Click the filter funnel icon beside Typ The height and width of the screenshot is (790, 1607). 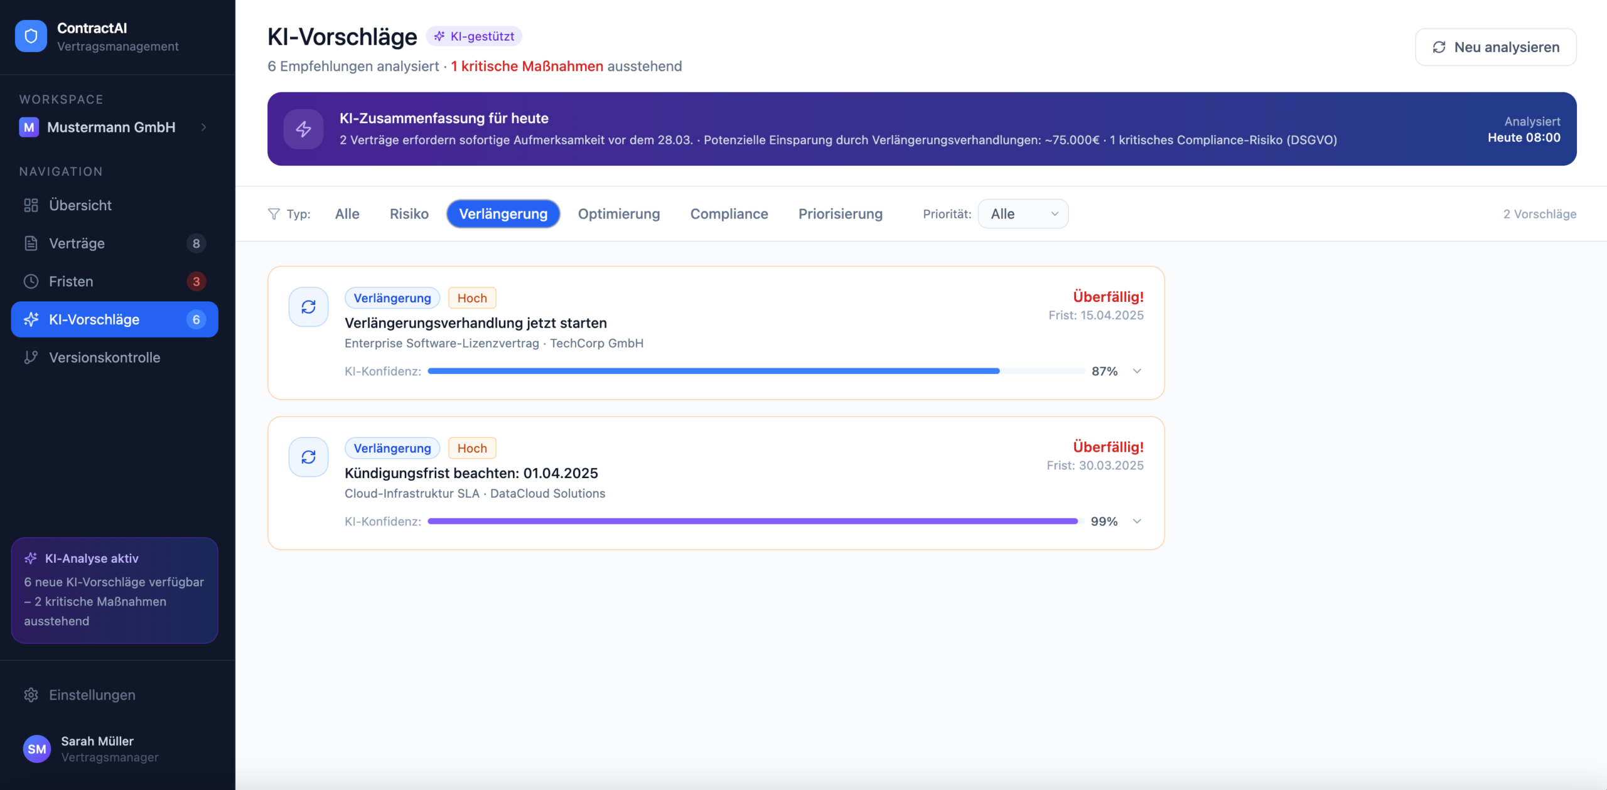click(x=274, y=214)
